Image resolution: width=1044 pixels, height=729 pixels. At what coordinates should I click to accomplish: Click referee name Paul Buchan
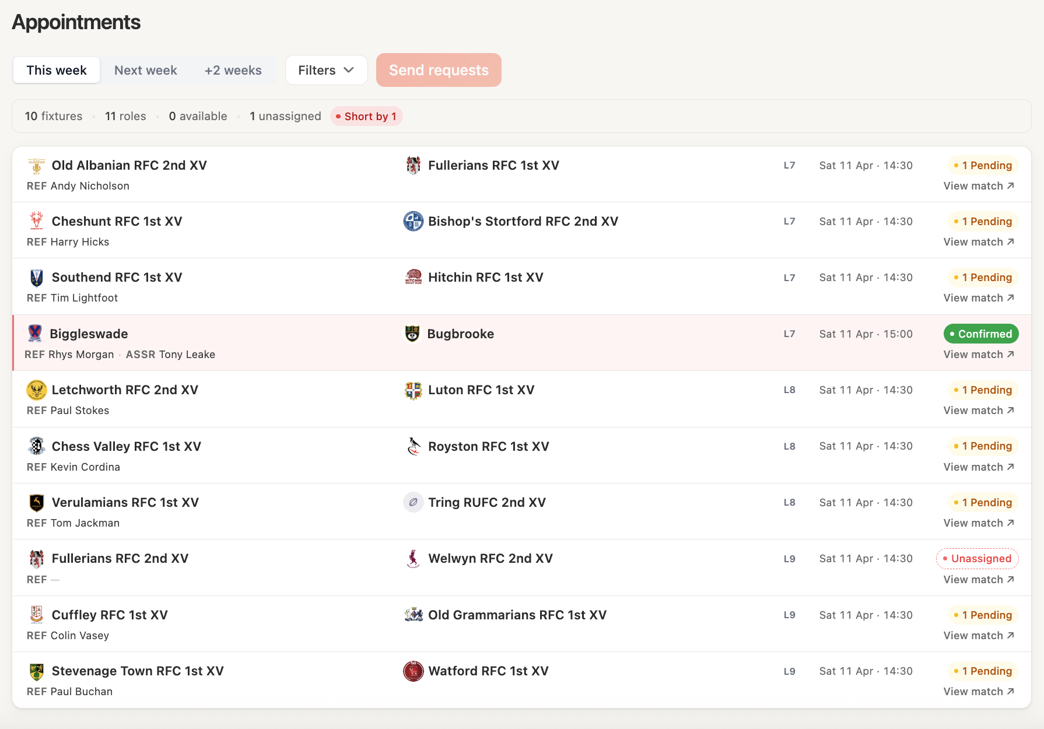pos(82,692)
